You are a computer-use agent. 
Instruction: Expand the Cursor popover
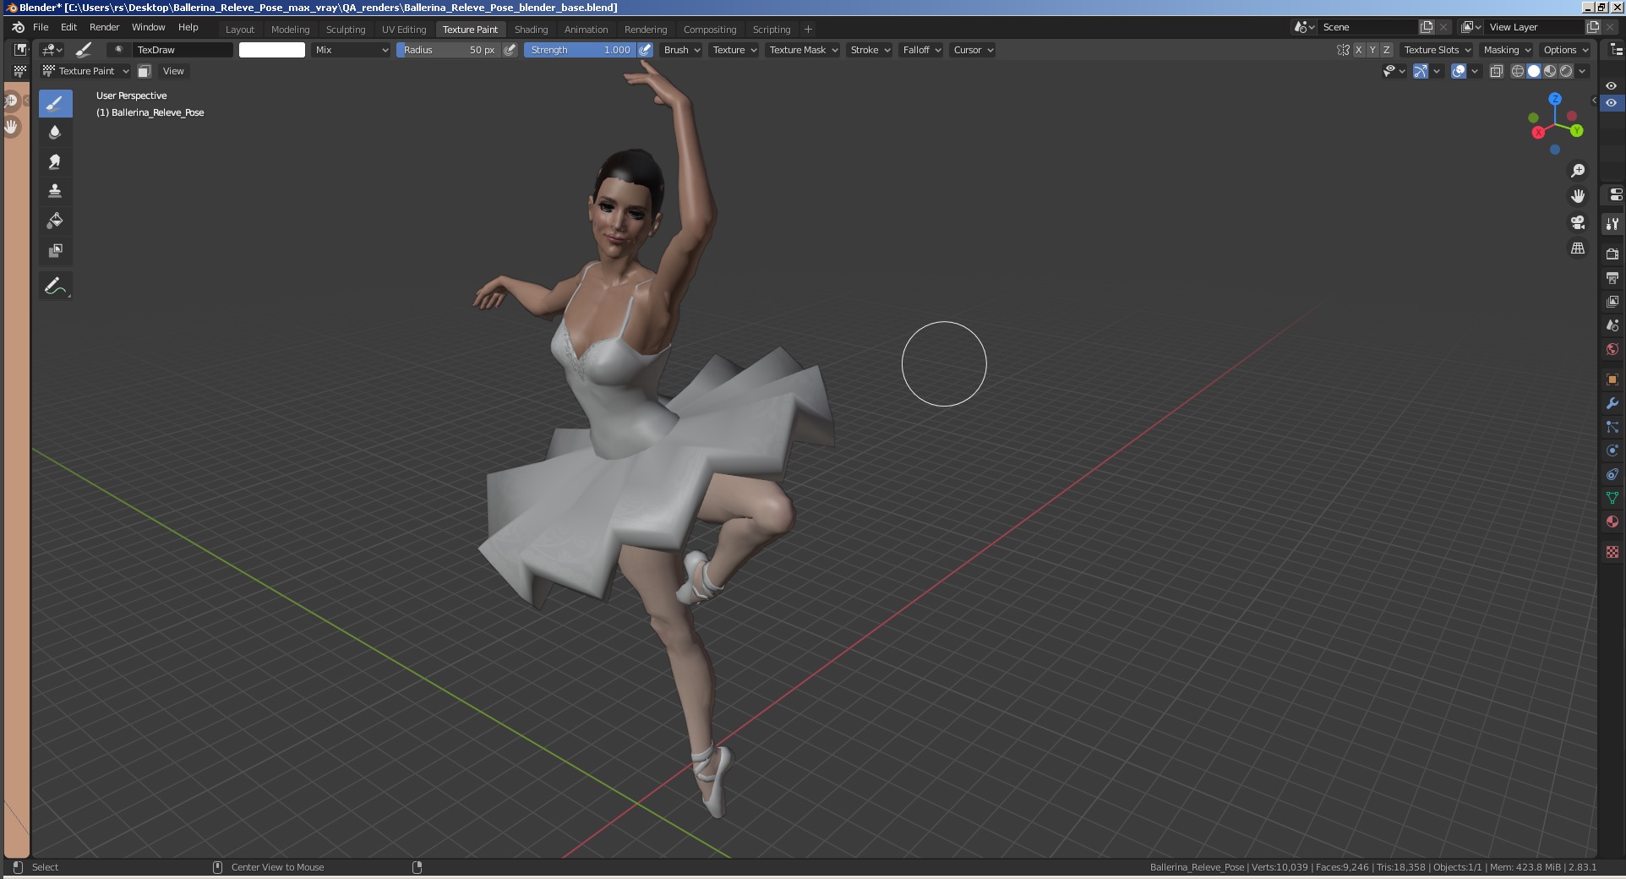[973, 50]
